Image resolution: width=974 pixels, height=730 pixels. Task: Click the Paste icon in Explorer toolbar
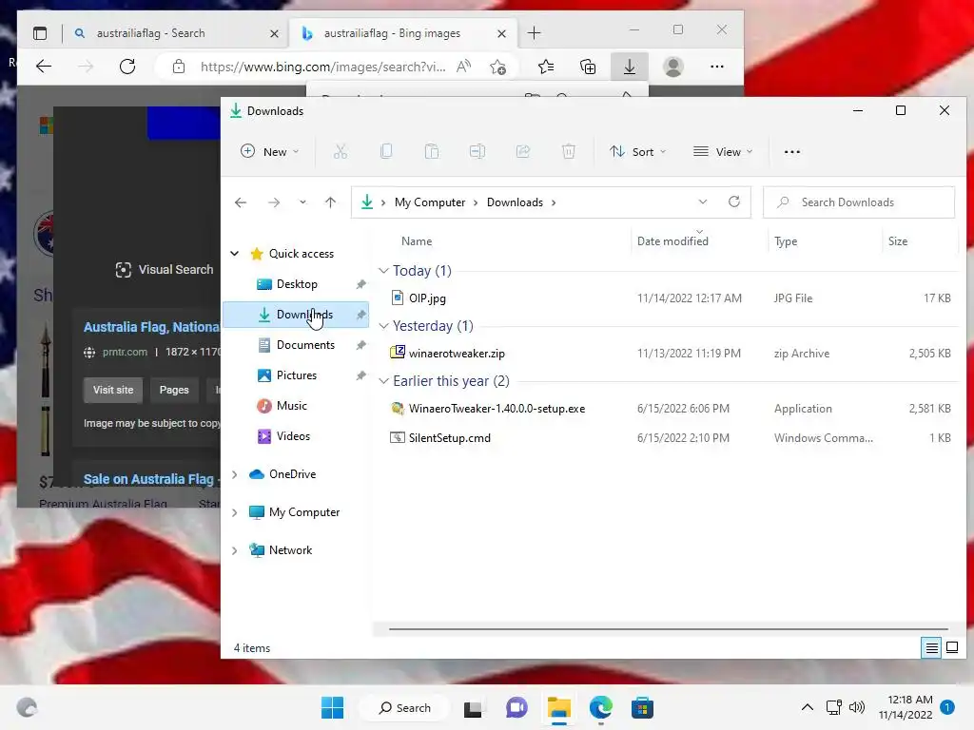click(432, 151)
